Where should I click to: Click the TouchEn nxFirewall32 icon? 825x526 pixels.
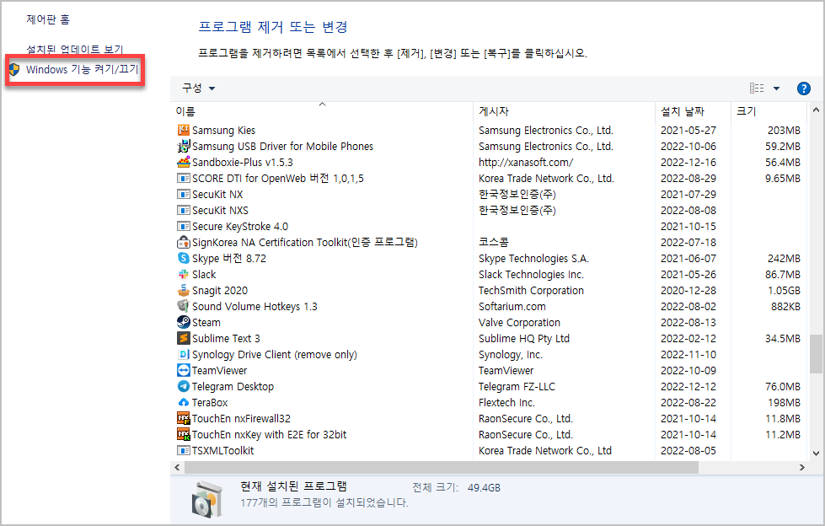coord(183,418)
